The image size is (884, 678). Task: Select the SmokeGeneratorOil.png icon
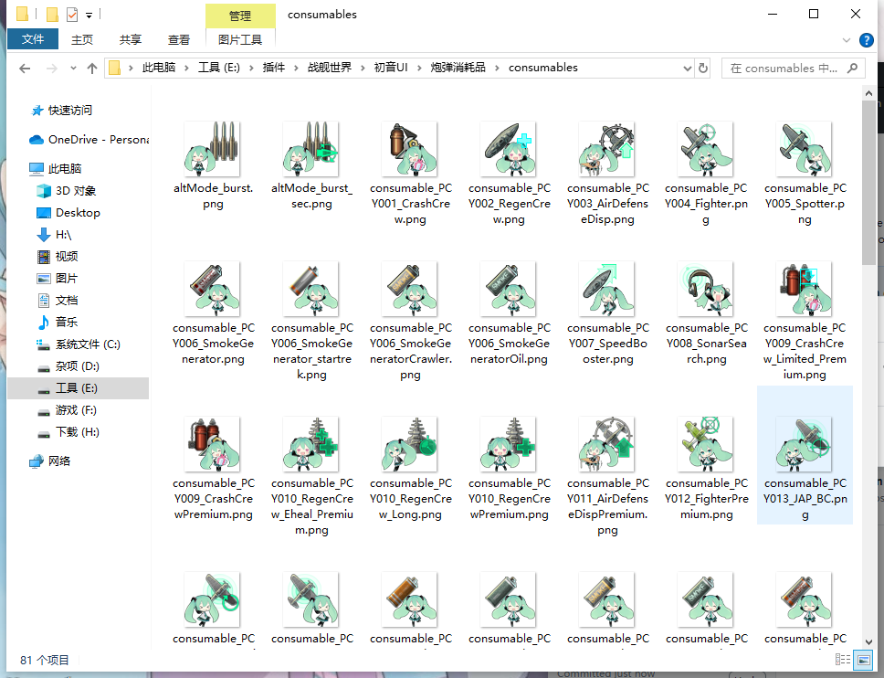[x=509, y=289]
